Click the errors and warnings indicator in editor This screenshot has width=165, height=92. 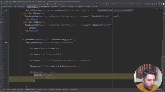tap(157, 9)
